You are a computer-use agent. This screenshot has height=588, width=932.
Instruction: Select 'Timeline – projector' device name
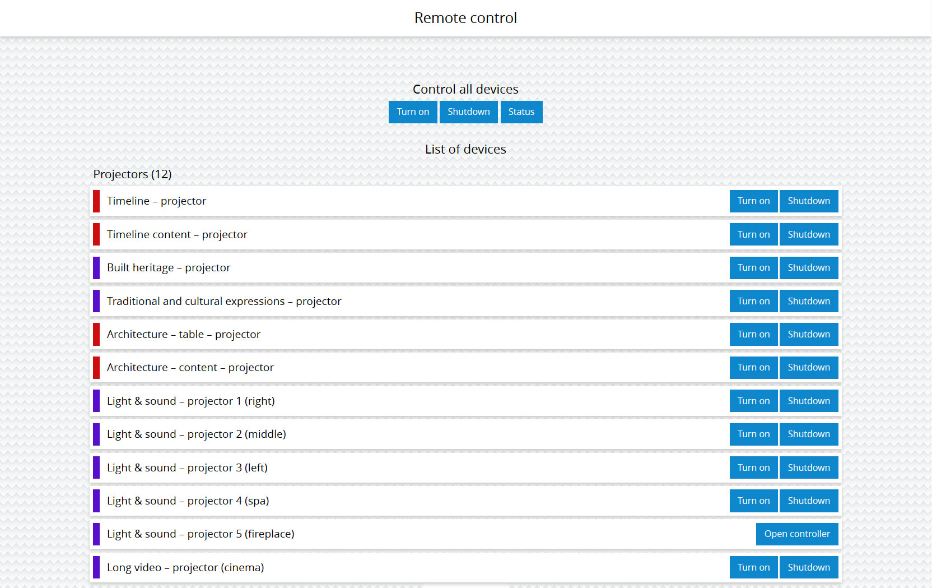pyautogui.click(x=156, y=201)
